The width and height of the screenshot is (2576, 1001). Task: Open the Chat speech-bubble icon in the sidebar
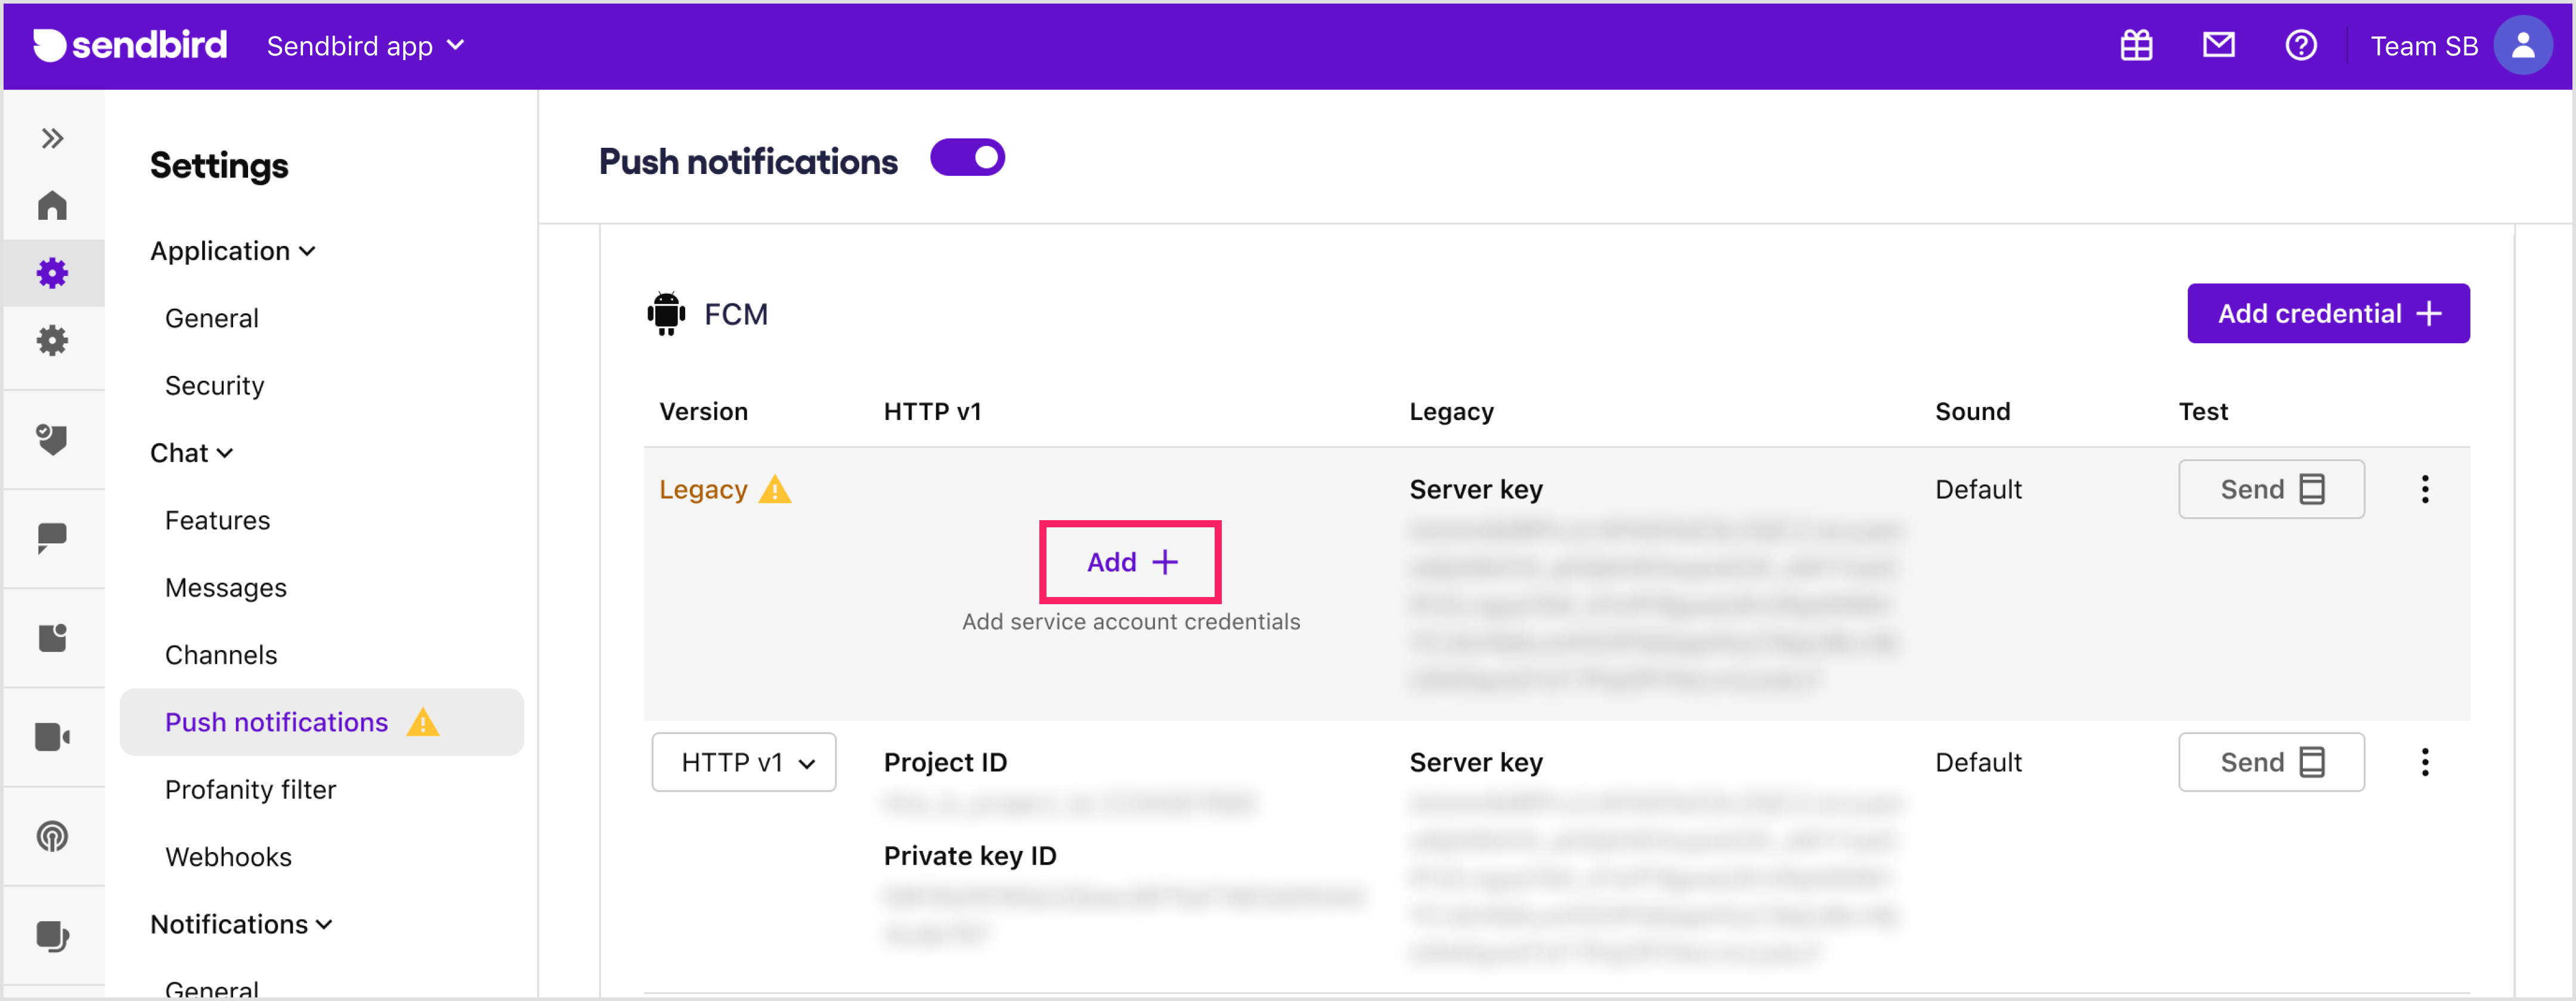click(52, 539)
